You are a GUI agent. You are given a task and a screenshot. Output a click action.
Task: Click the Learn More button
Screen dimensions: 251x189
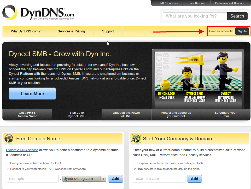tap(32, 94)
